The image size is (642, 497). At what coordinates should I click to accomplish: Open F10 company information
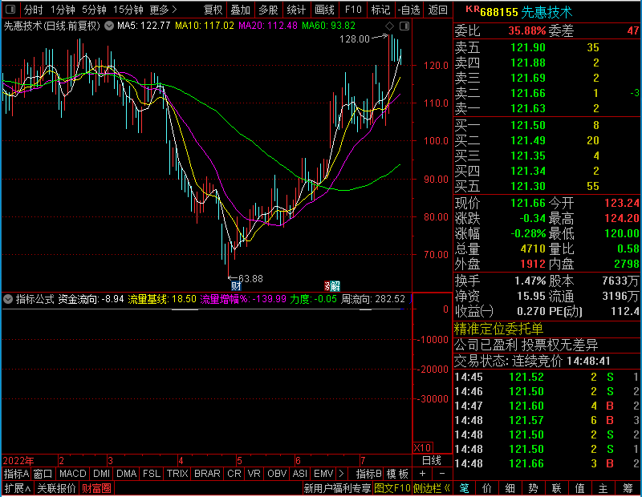353,10
